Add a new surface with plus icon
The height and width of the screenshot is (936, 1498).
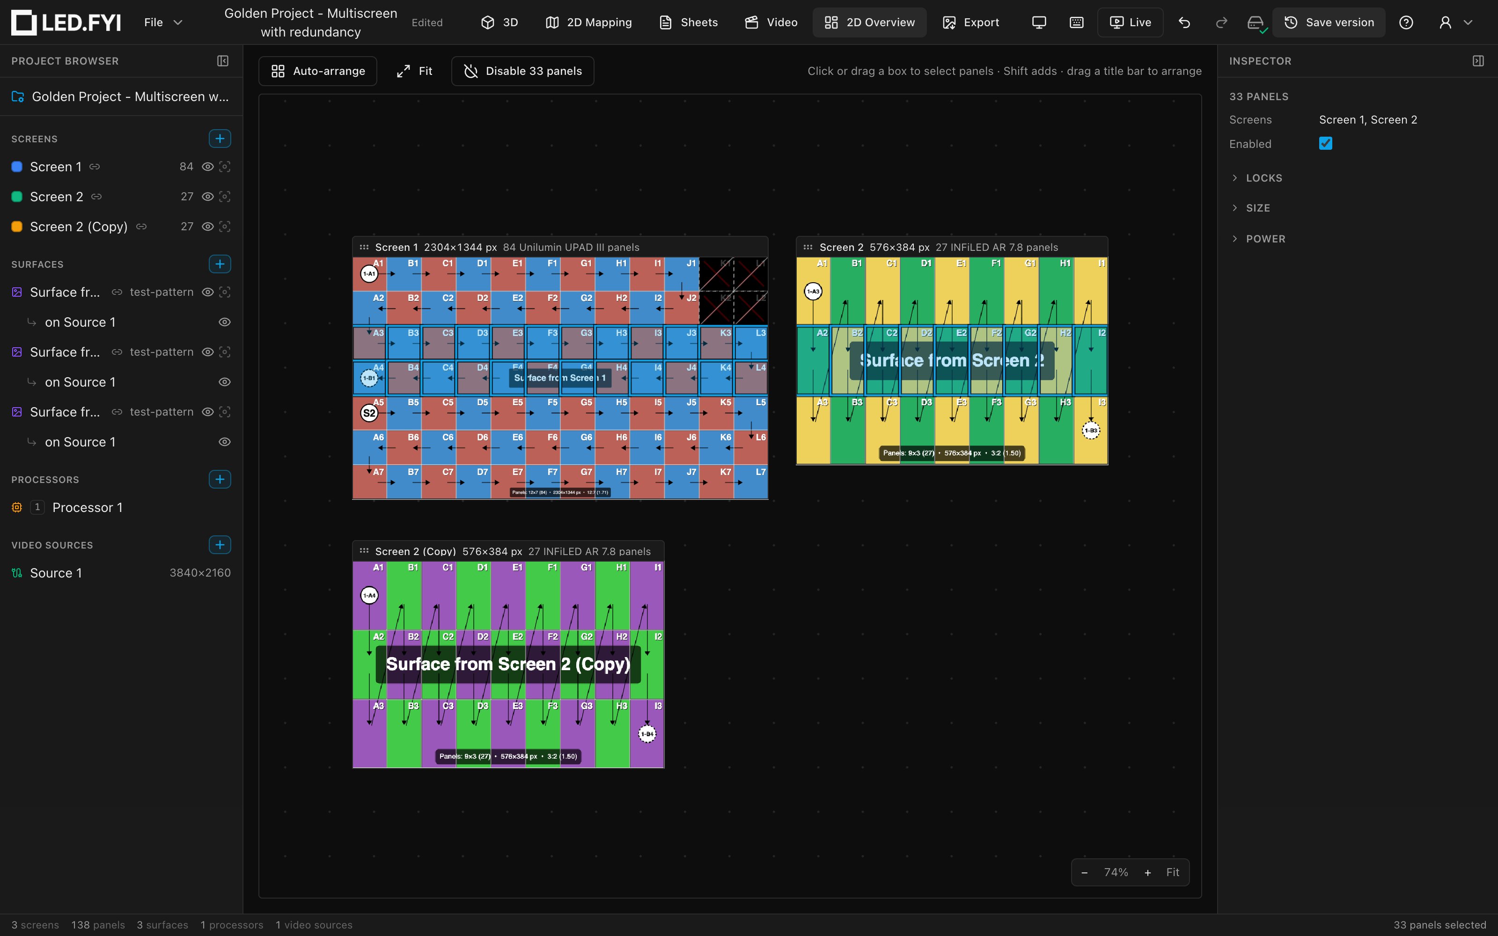coord(220,264)
